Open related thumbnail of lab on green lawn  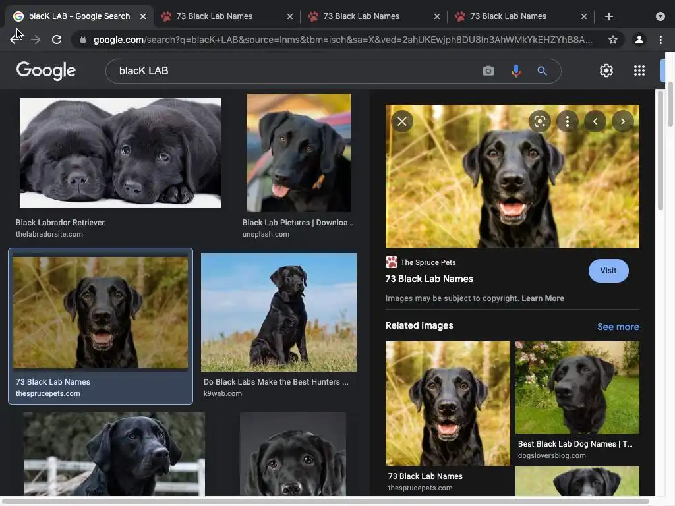[x=577, y=387]
